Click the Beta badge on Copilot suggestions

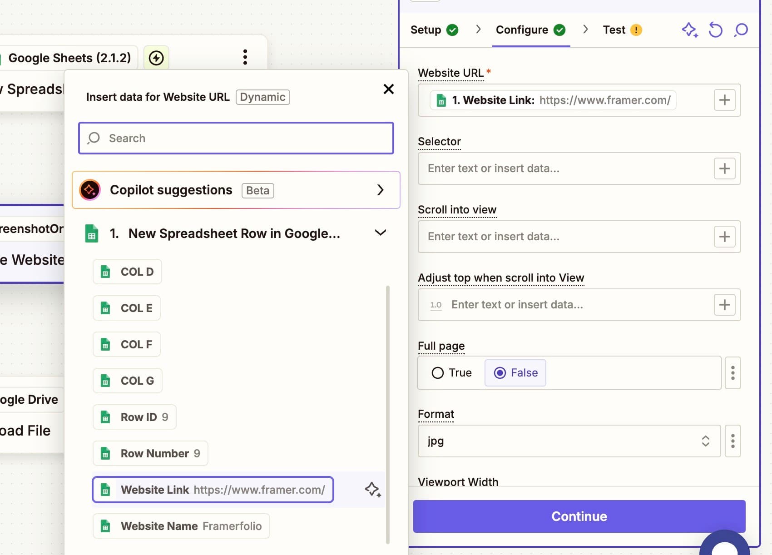pos(258,190)
